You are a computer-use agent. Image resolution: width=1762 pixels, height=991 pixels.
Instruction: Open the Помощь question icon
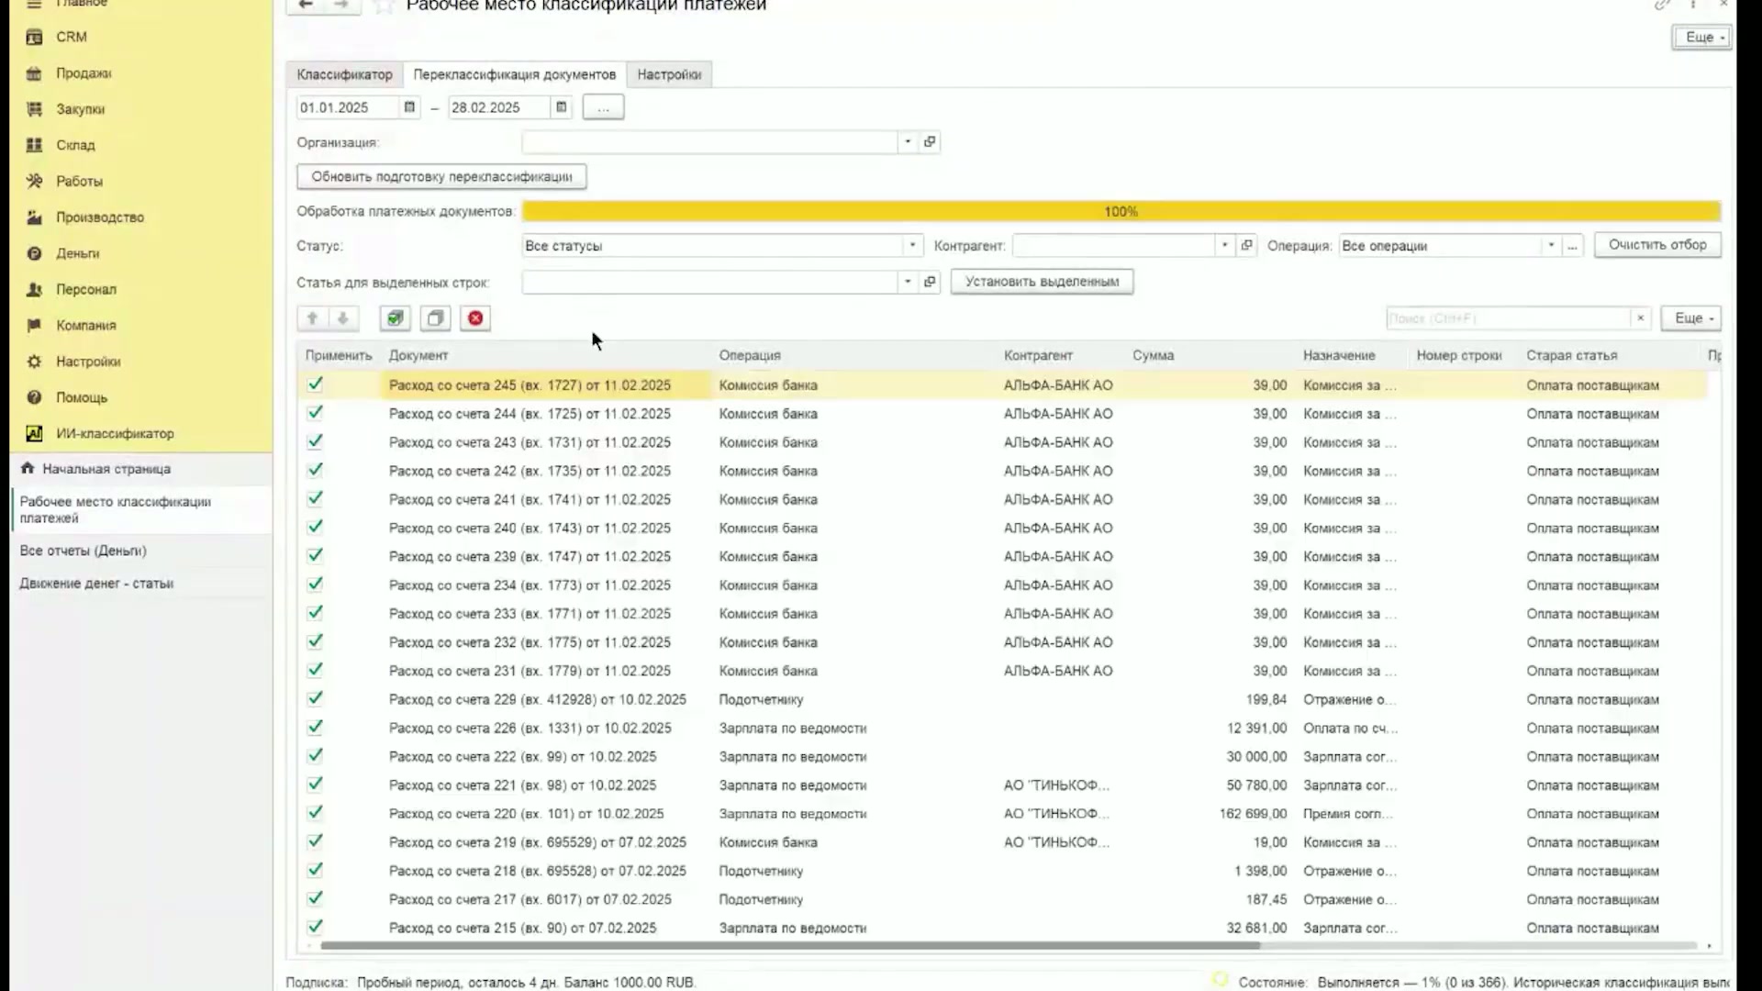coord(34,397)
